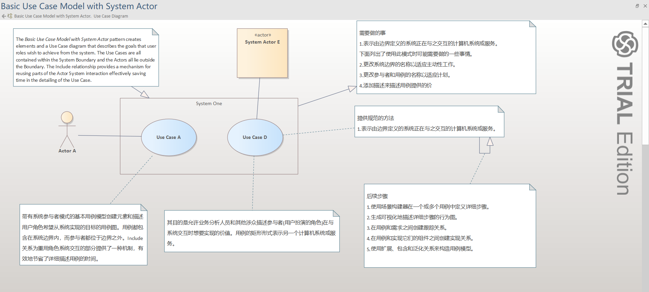
Task: Restore down the diagram window
Action: coord(637,6)
